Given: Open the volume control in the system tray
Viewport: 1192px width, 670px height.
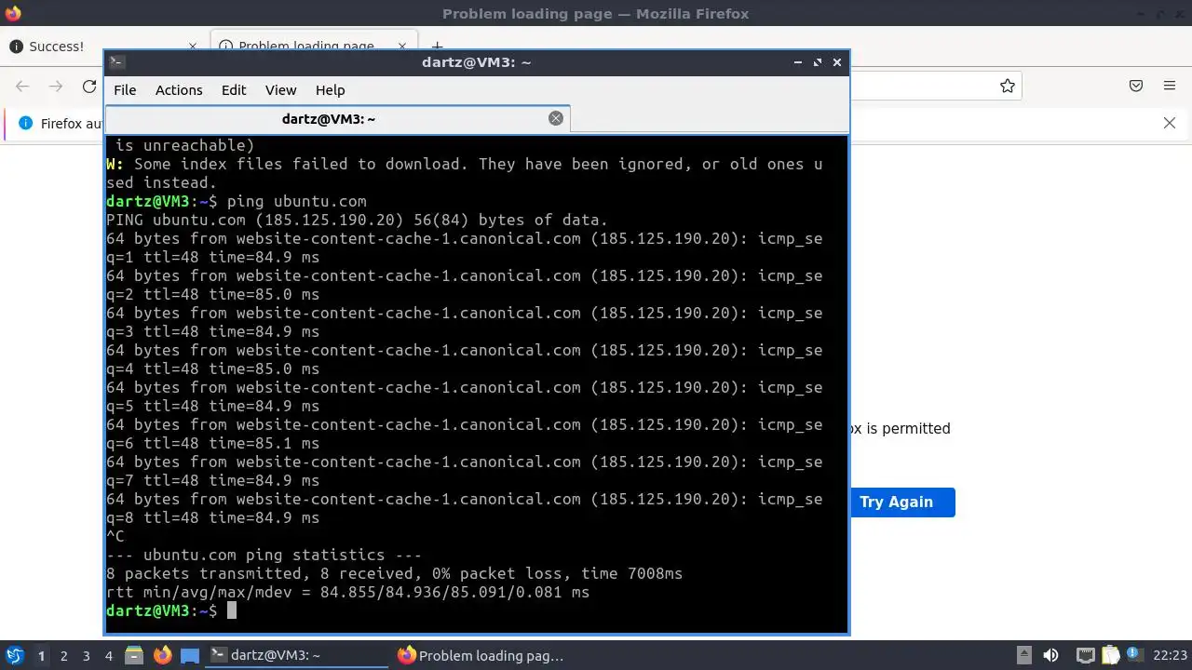Looking at the screenshot, I should (x=1051, y=655).
